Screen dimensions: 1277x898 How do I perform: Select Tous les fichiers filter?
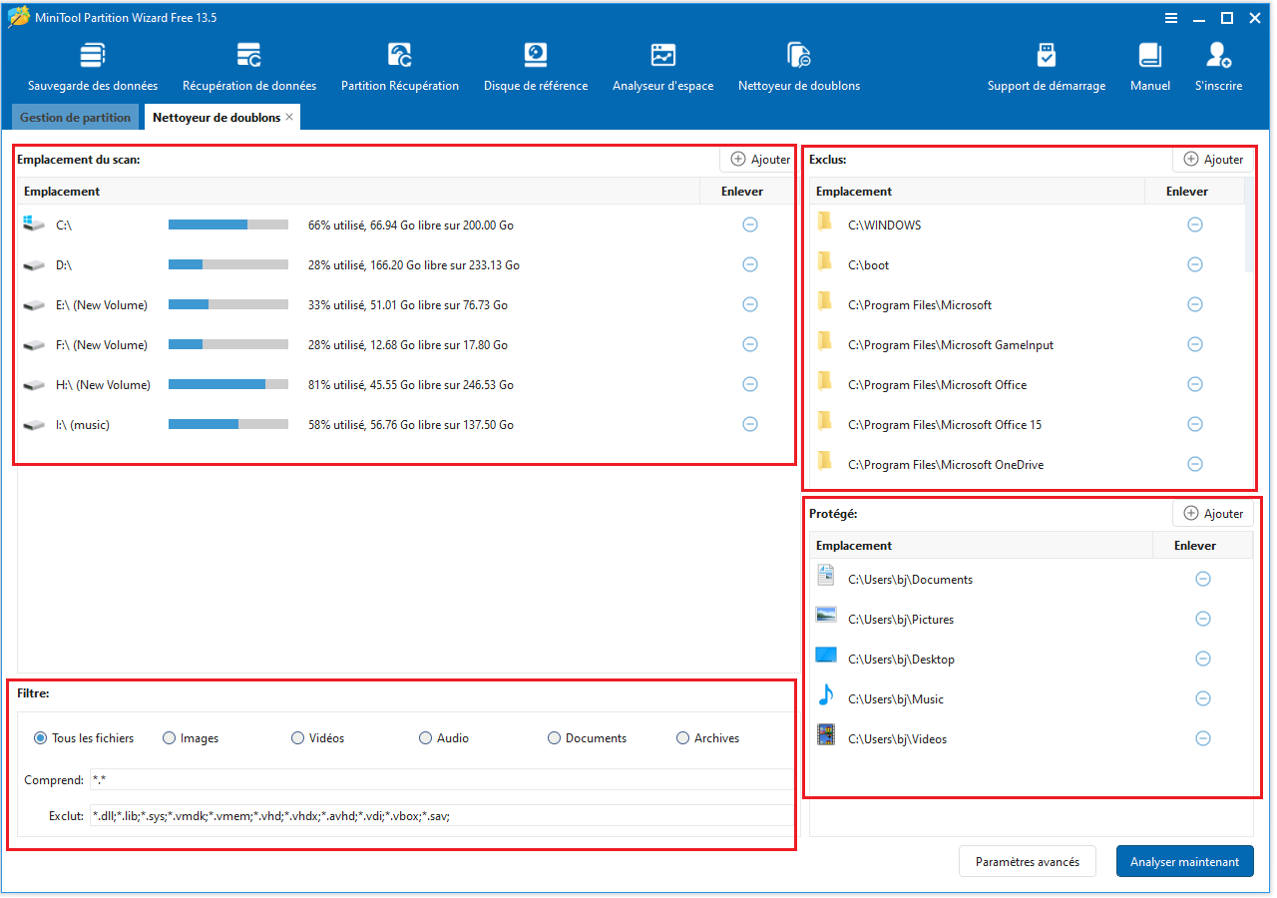[40, 737]
